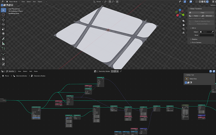Click the Options button in viewport
This screenshot has height=135, width=216.
213,5
